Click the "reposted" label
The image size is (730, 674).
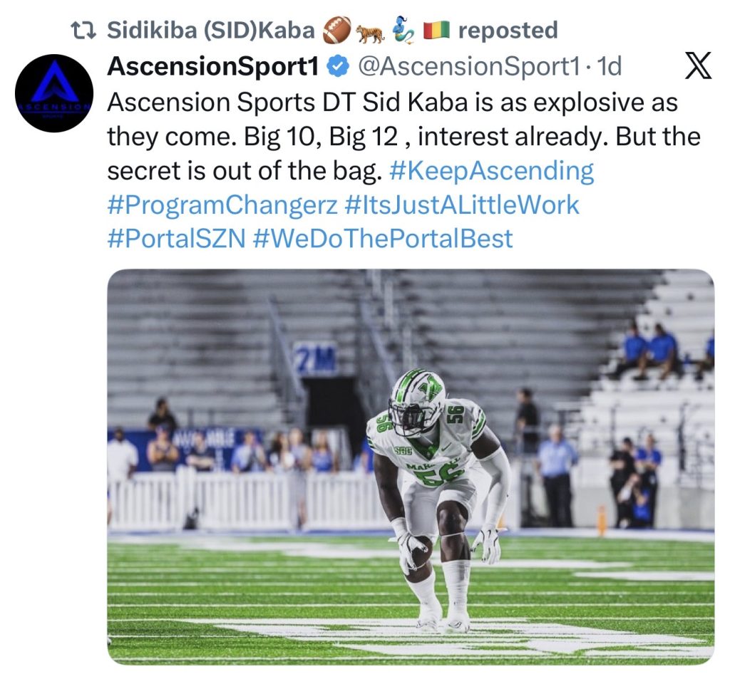508,31
